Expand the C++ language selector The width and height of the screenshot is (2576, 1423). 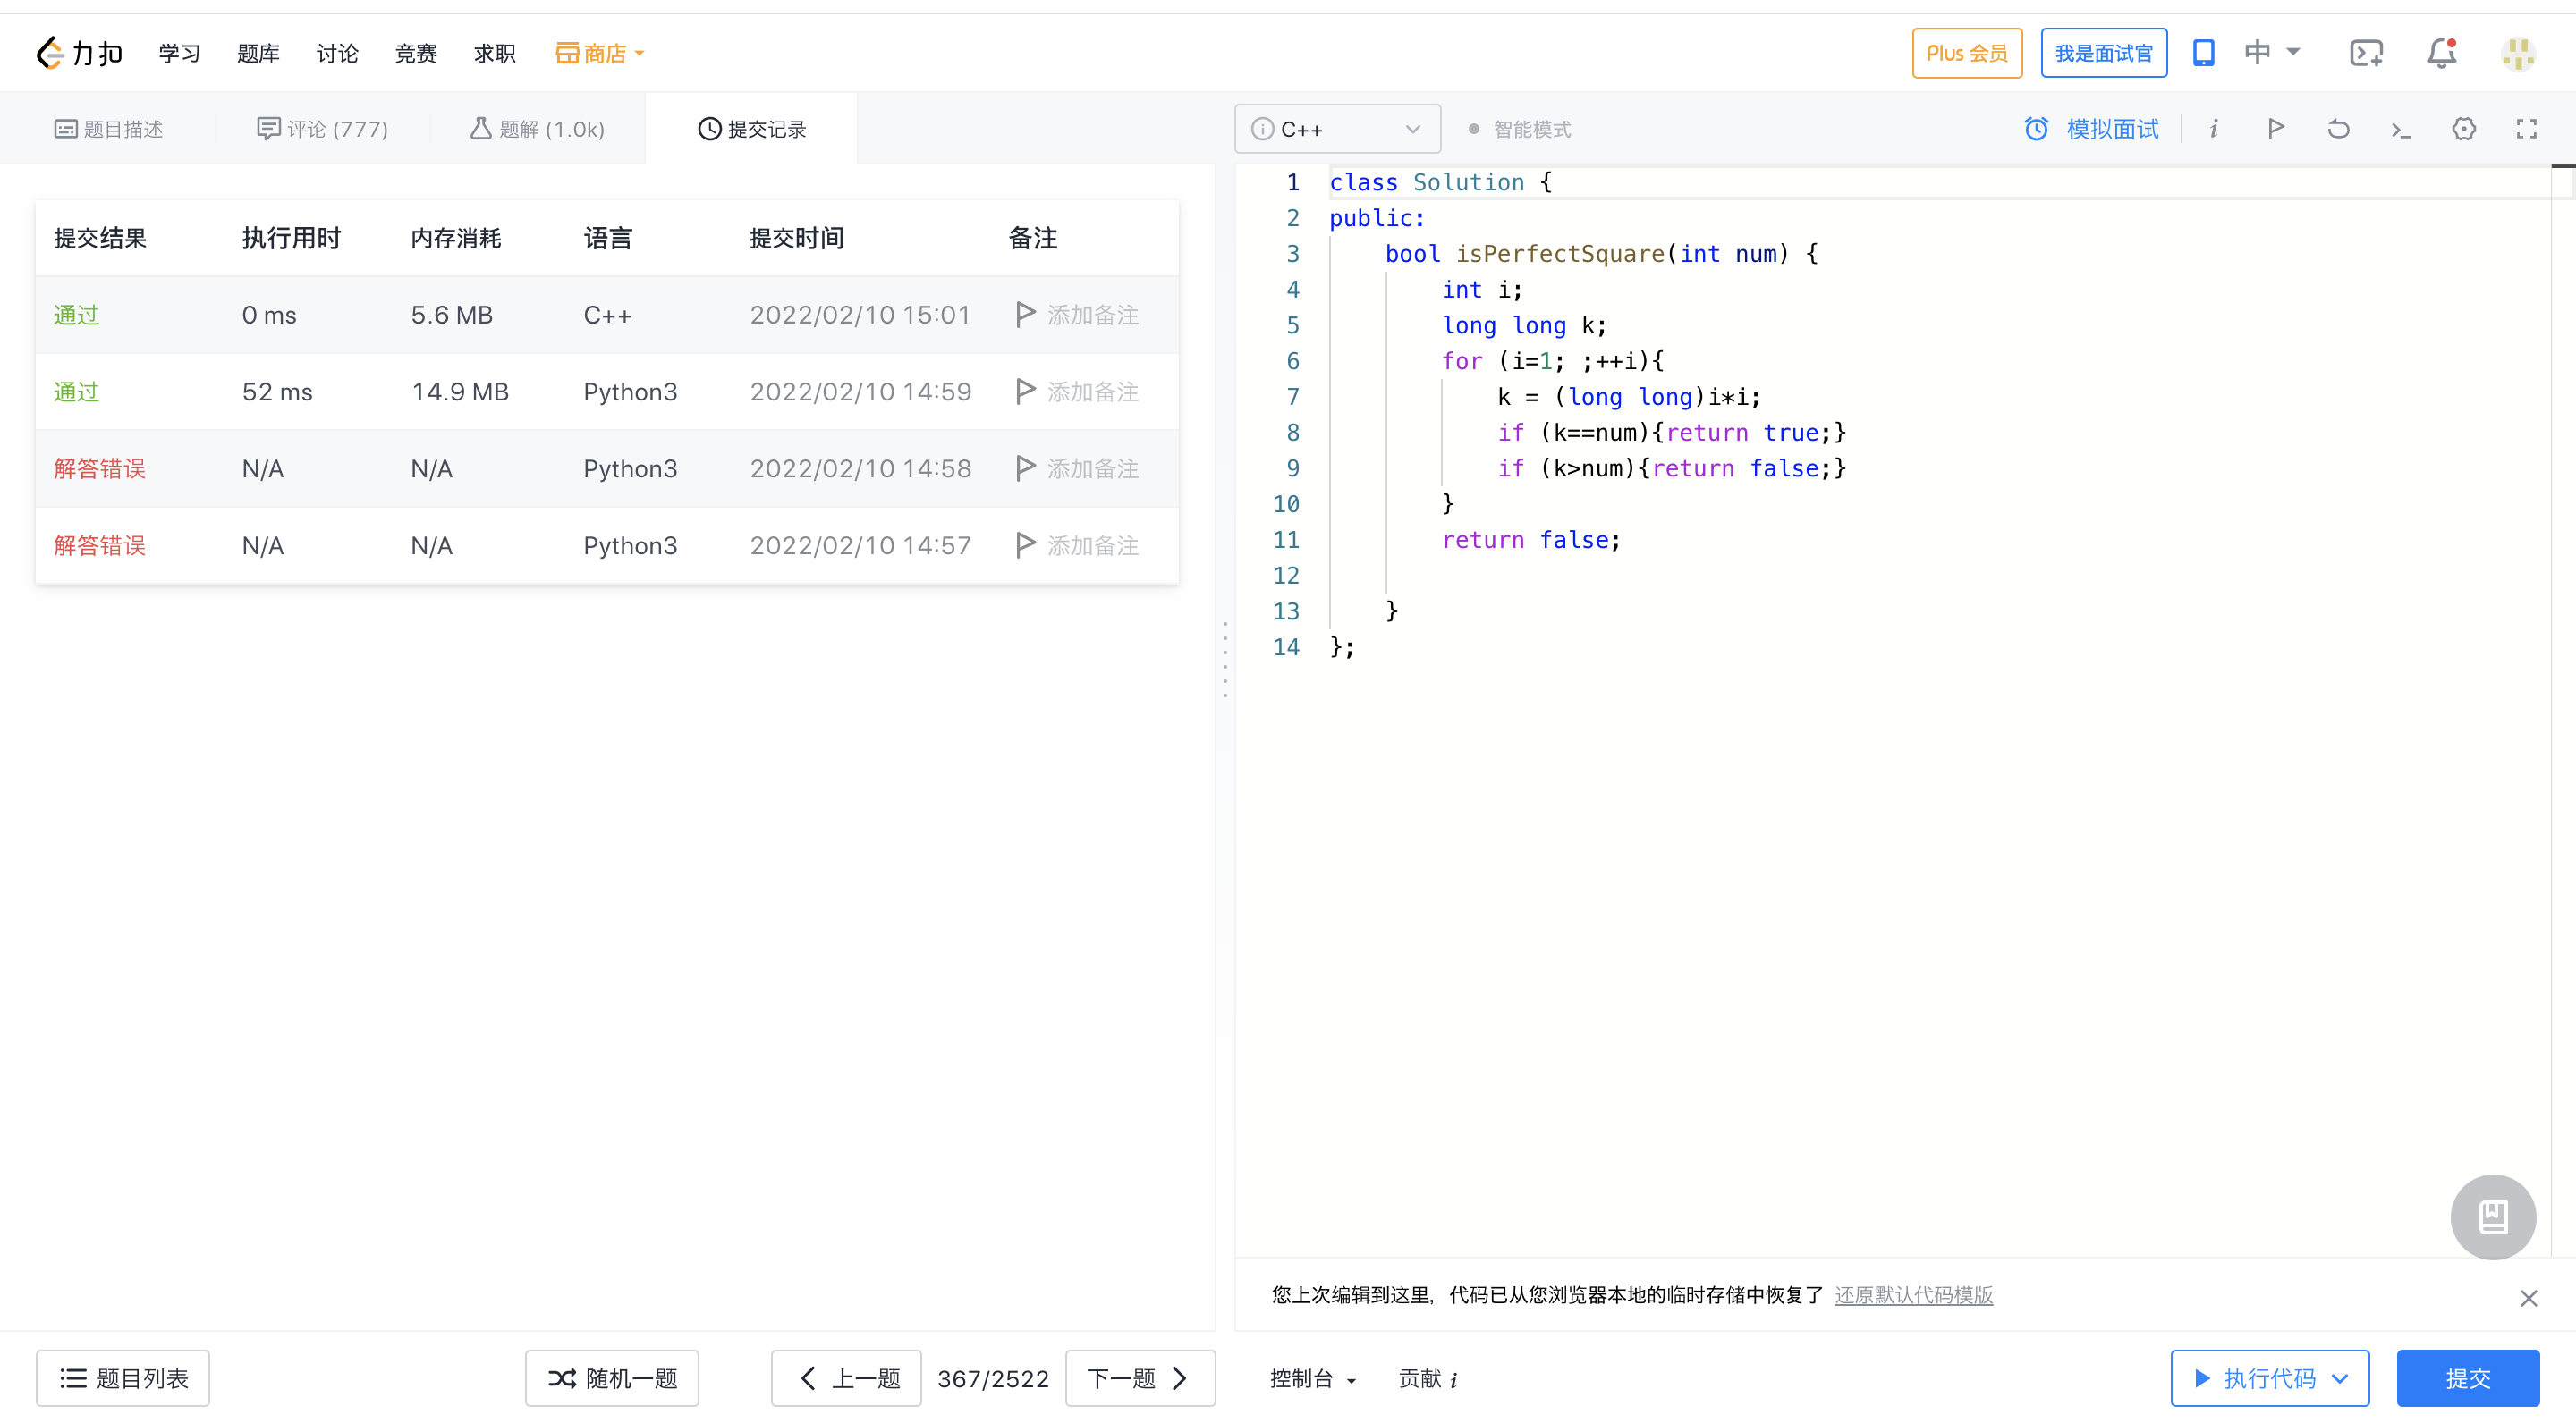[x=1337, y=129]
